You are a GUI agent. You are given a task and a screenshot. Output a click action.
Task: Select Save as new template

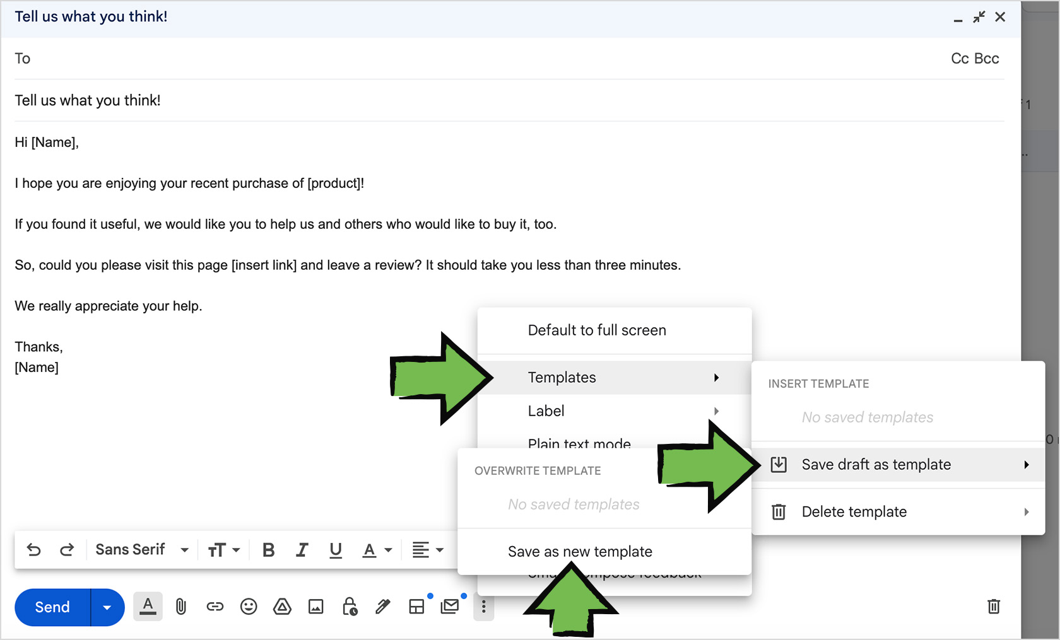(579, 552)
